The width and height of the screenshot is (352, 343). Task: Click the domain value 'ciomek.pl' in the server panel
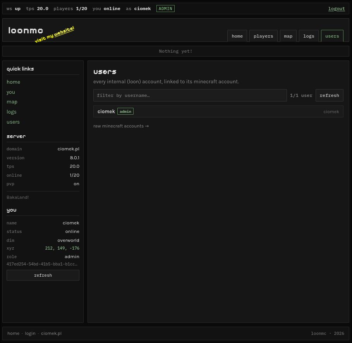click(x=68, y=149)
